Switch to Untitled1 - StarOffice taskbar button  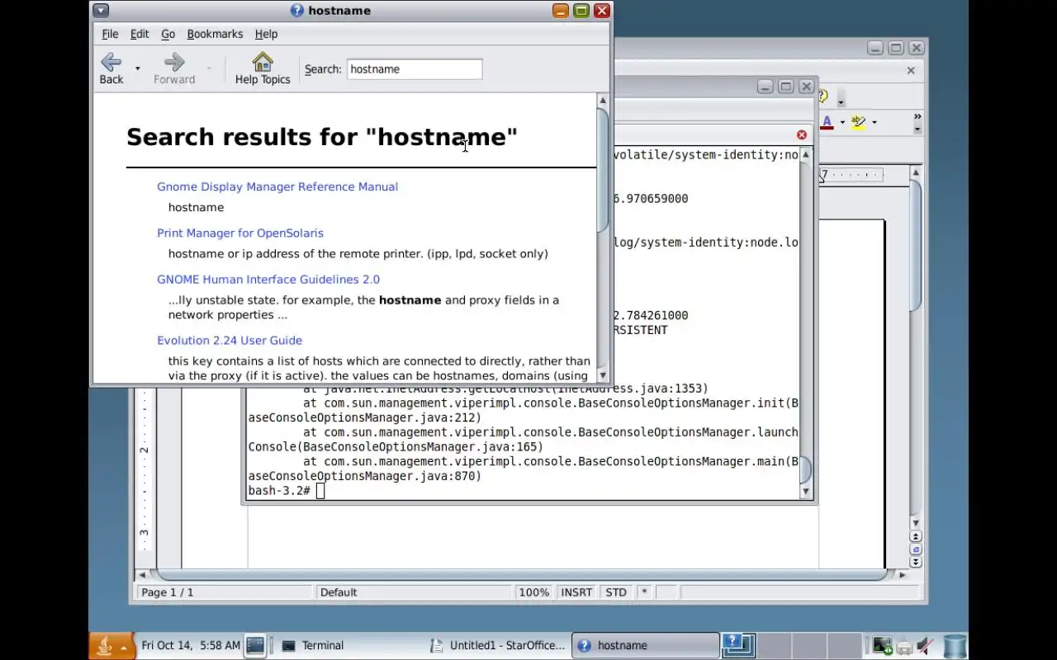[x=497, y=645]
